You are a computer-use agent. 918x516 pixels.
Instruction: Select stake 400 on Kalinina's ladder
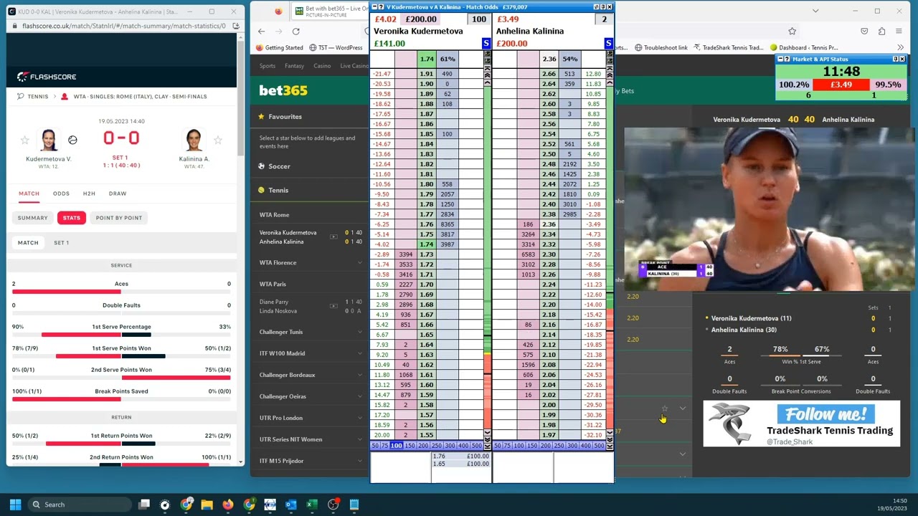[x=586, y=446]
